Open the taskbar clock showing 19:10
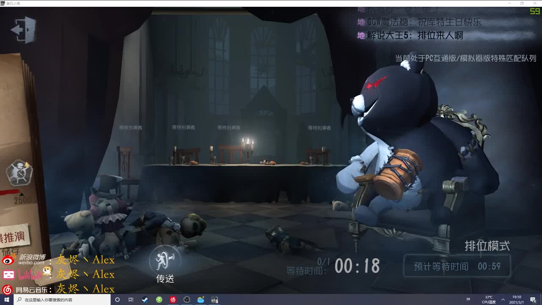Viewport: 542px width, 305px height. [517, 299]
